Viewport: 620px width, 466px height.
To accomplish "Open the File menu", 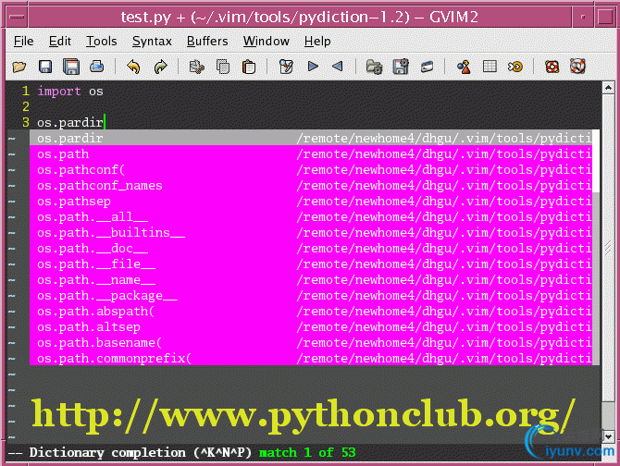I will click(x=23, y=41).
